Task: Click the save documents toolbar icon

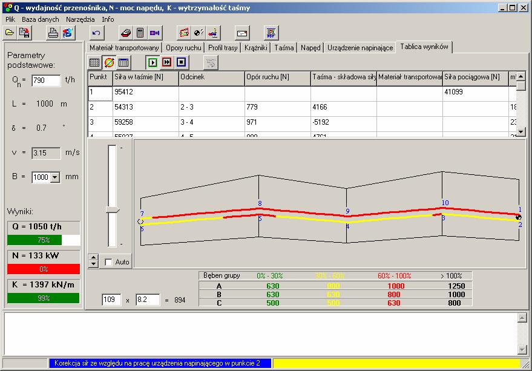Action: coord(24,33)
